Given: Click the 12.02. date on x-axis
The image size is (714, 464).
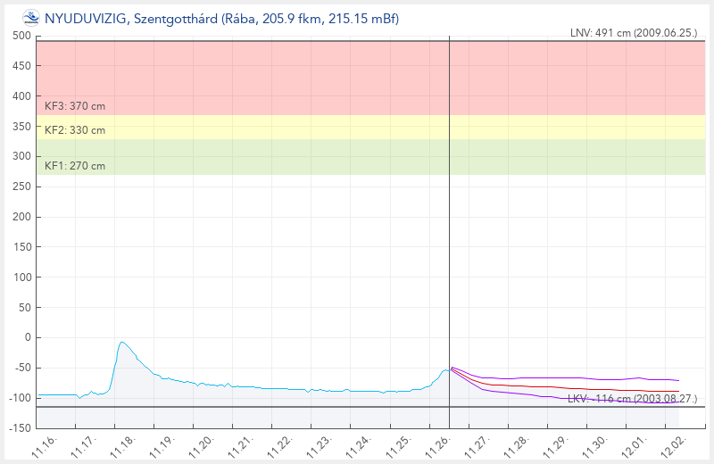Looking at the screenshot, I should [677, 443].
